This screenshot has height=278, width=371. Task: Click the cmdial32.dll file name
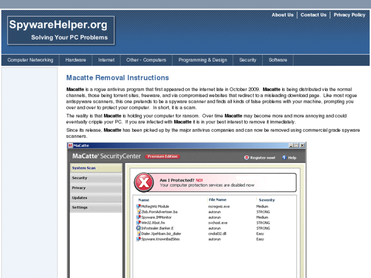pyautogui.click(x=217, y=234)
